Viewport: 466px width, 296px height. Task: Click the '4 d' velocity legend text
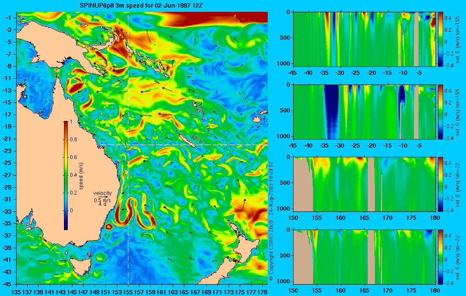[102, 204]
